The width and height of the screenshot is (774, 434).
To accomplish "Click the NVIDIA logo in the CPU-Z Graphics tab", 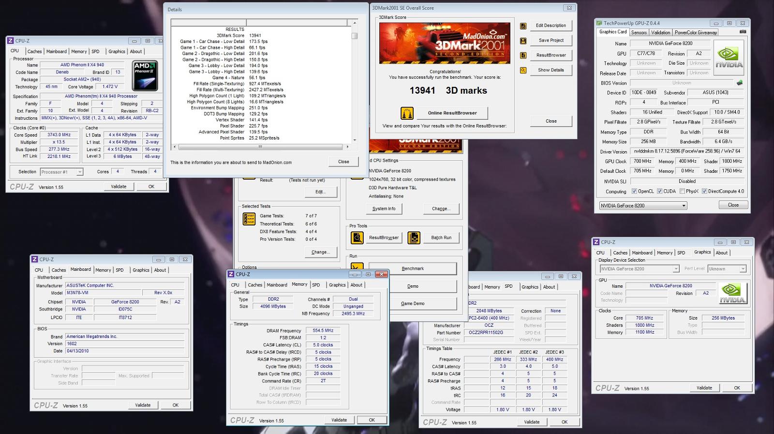I will click(x=732, y=293).
